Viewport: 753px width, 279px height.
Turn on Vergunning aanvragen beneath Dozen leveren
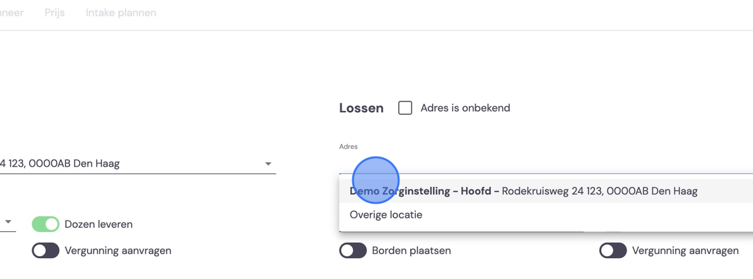point(46,251)
